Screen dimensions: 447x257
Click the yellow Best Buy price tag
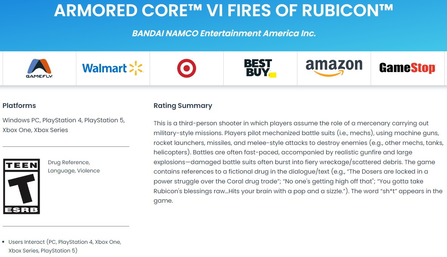[x=272, y=75]
